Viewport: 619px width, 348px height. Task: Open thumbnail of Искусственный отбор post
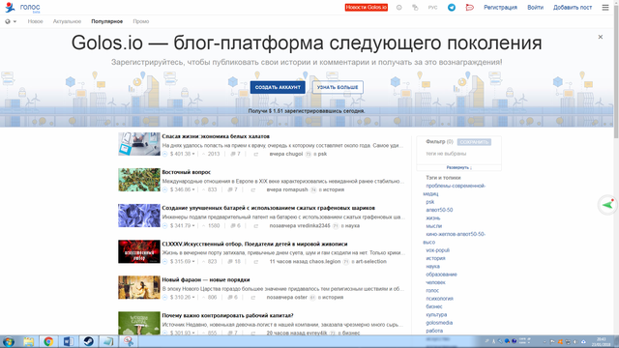click(x=139, y=251)
